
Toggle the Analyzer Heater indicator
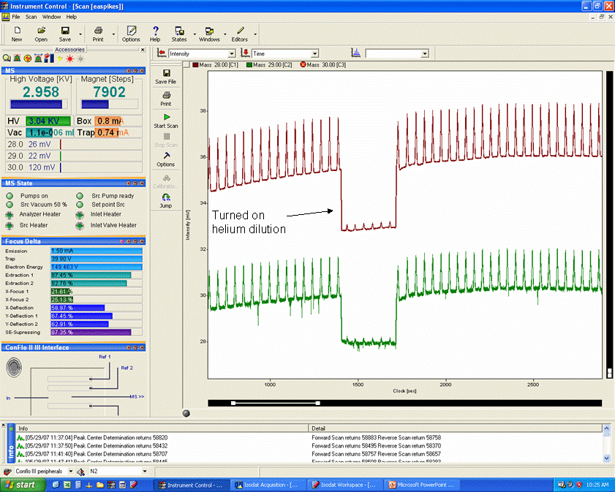[10, 214]
